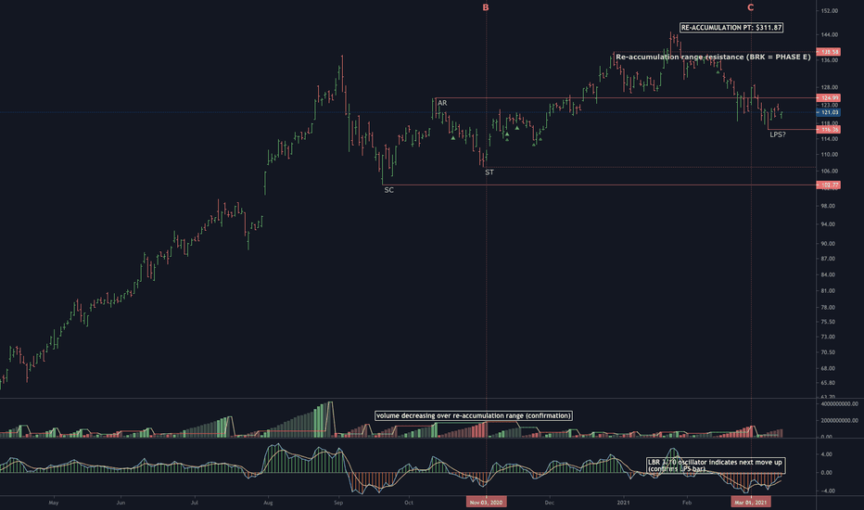Select the RE-ACCUMULATION PT: $311.87 label
The width and height of the screenshot is (864, 510).
pyautogui.click(x=731, y=28)
